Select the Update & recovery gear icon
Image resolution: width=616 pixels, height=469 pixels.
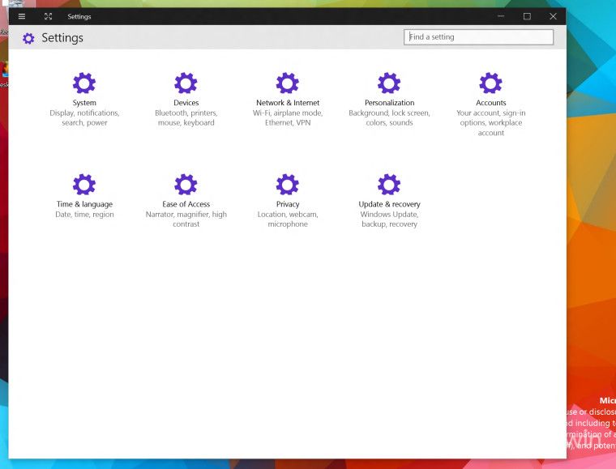(389, 184)
